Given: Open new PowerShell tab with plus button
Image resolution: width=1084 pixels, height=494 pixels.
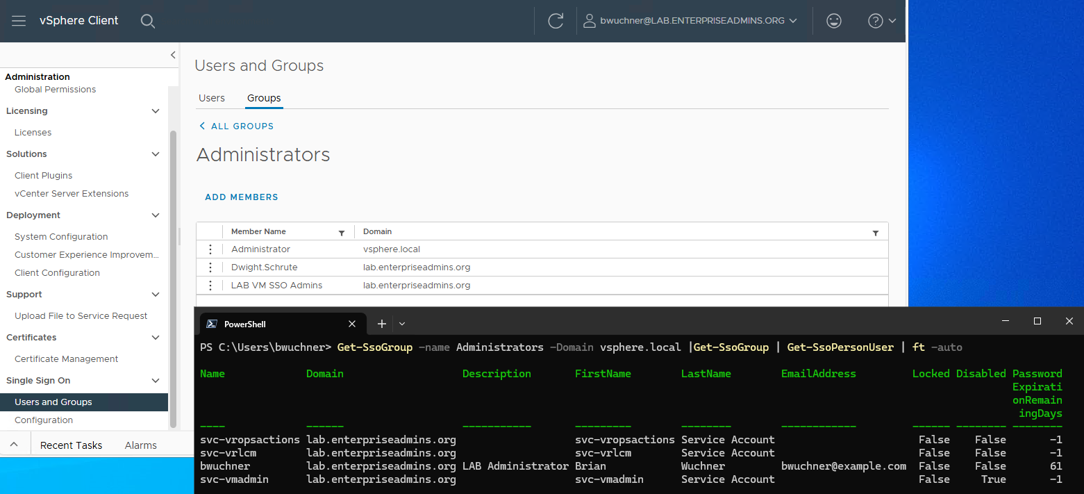Looking at the screenshot, I should (381, 324).
